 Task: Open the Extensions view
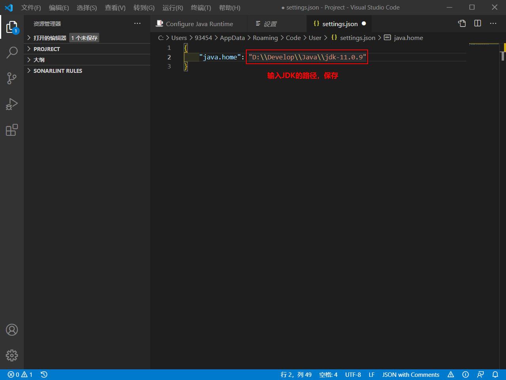click(12, 130)
